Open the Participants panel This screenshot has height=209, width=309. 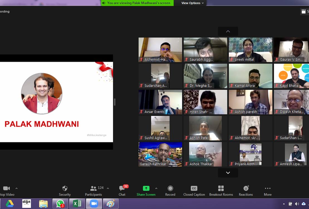coord(94,188)
